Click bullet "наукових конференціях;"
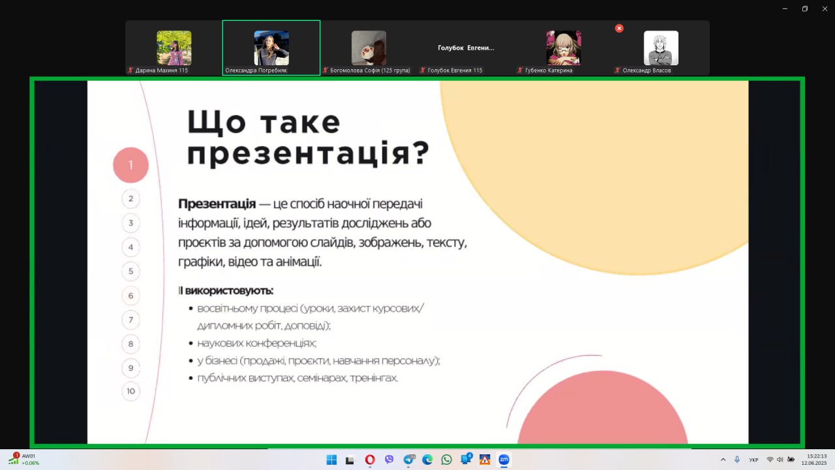This screenshot has width=835, height=470. (256, 343)
